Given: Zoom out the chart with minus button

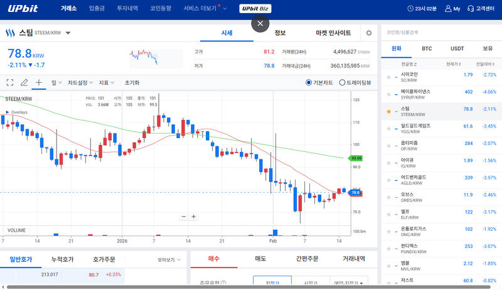Looking at the screenshot, I should pos(184,217).
